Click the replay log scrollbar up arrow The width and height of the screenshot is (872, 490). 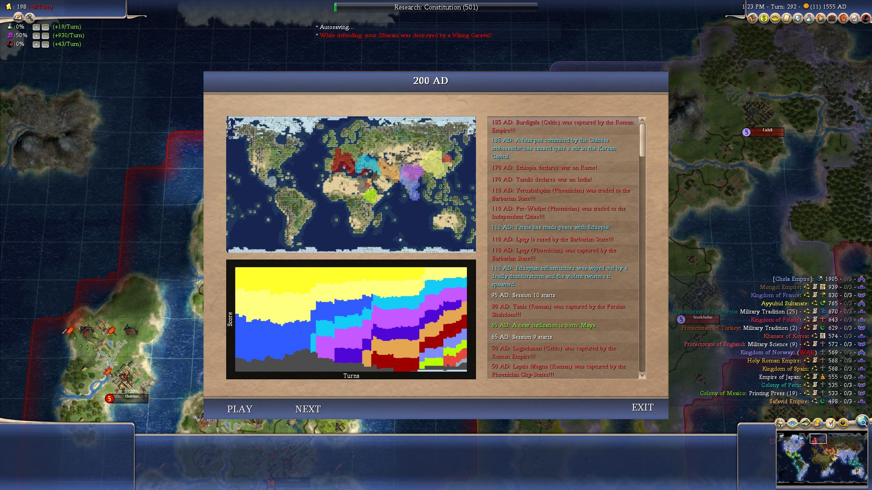point(642,120)
